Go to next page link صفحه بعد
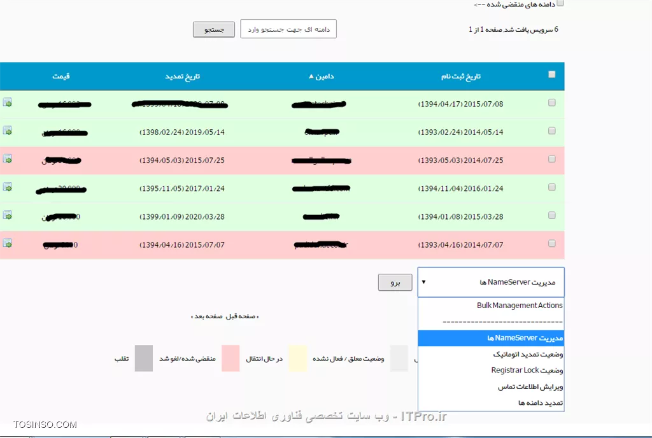This screenshot has width=652, height=438. point(207,316)
